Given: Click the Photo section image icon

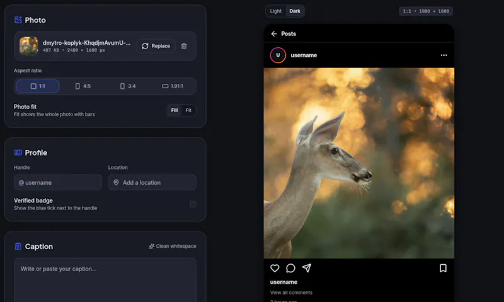Looking at the screenshot, I should click(x=18, y=20).
